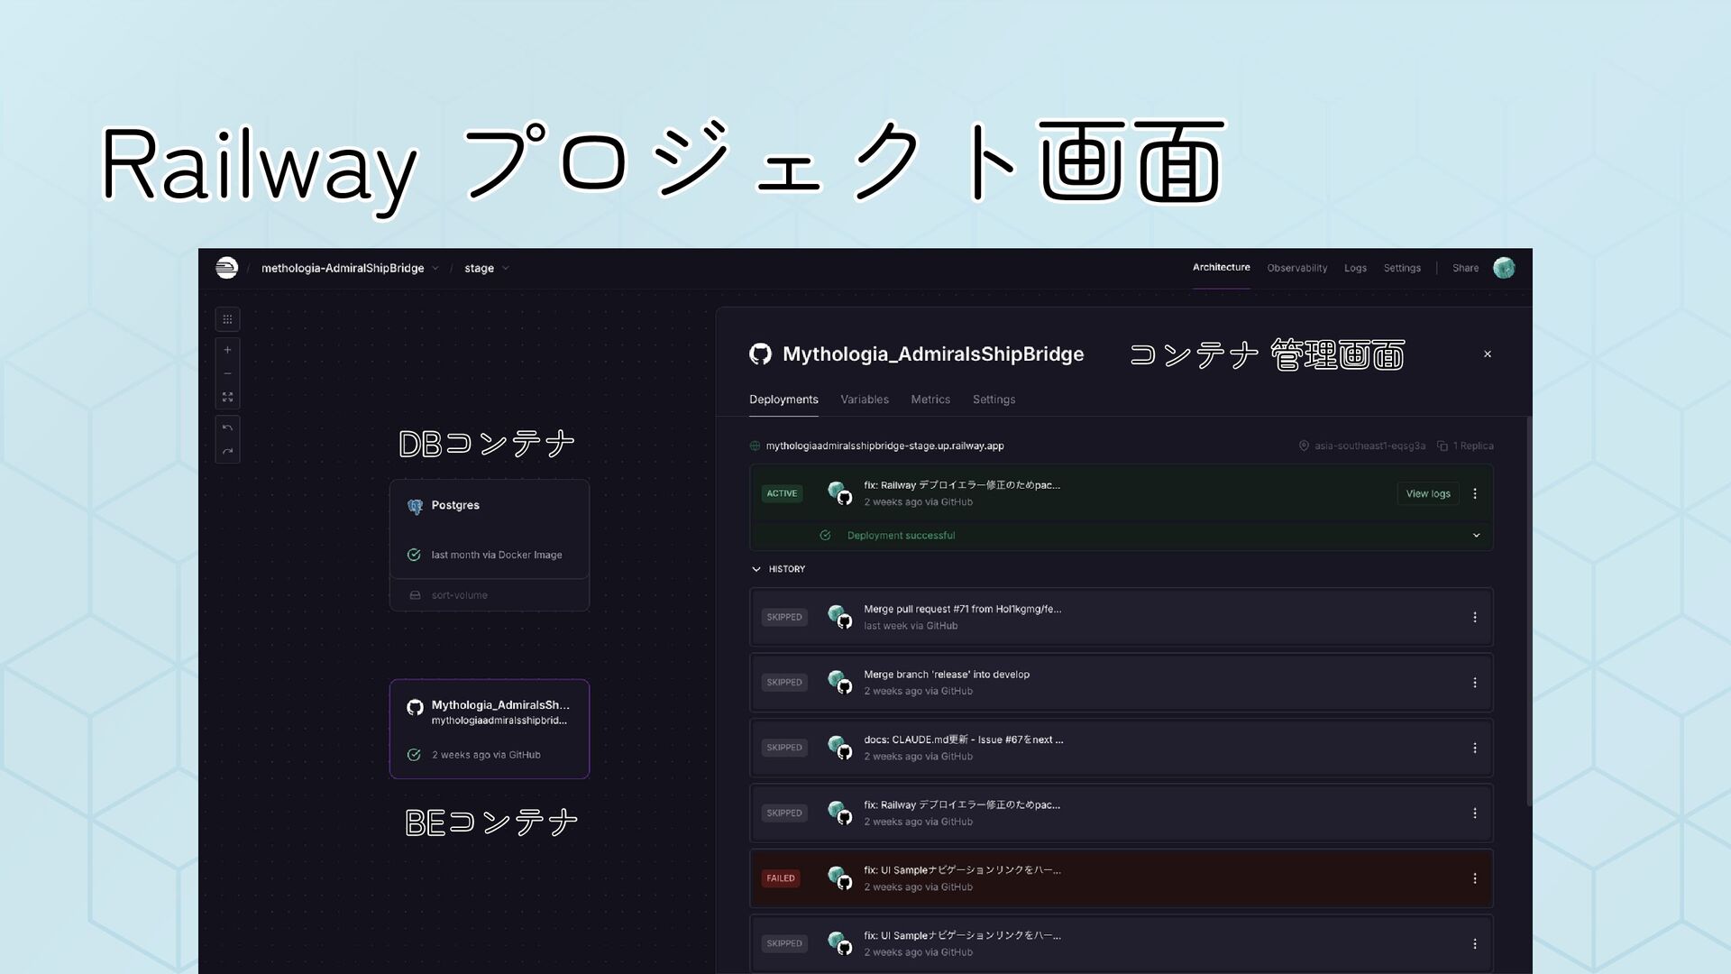Open the mythologiaadmiralsshipbridge-stage.up.railway.app link

[x=884, y=446]
